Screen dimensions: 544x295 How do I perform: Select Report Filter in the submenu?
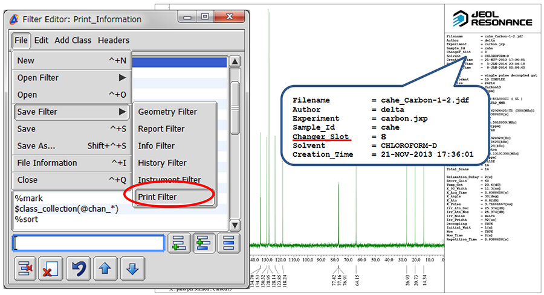click(x=175, y=129)
